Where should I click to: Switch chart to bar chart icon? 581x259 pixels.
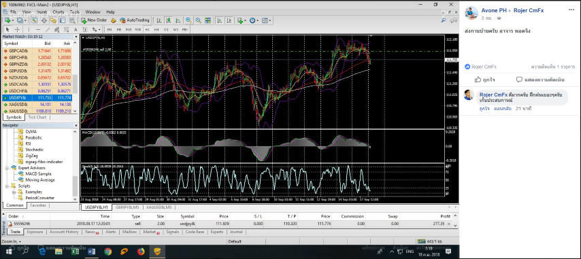click(x=159, y=20)
